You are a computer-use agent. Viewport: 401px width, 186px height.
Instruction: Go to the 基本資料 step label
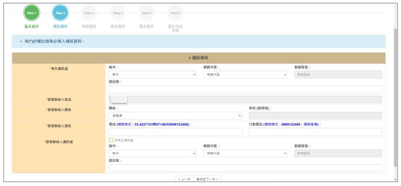tap(32, 26)
